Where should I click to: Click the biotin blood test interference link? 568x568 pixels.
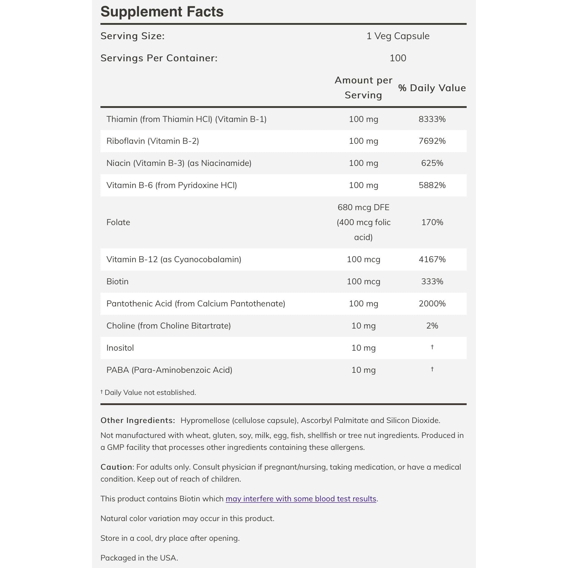point(301,499)
